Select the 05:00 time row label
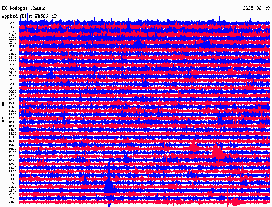The image size is (272, 207). point(12,61)
